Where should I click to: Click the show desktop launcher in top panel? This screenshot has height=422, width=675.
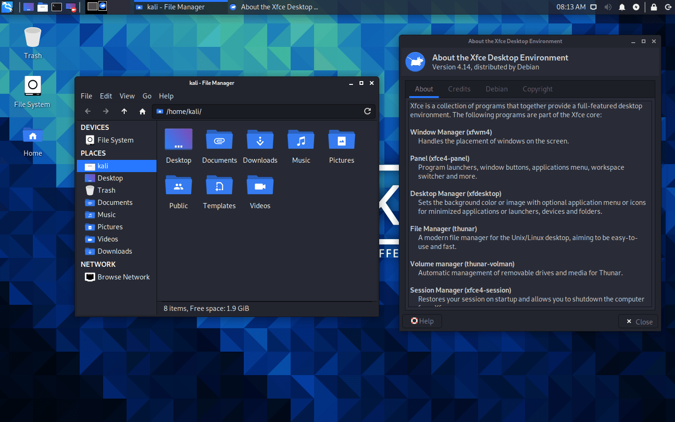(29, 7)
